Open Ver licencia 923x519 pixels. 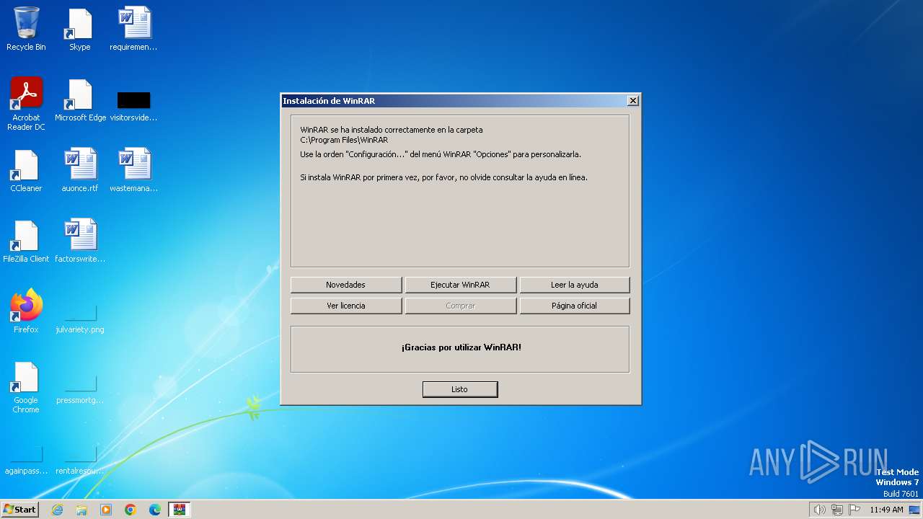point(346,306)
